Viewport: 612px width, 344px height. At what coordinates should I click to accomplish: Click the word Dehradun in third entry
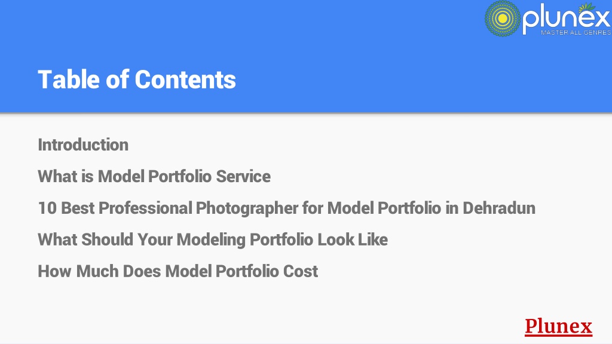pos(499,208)
